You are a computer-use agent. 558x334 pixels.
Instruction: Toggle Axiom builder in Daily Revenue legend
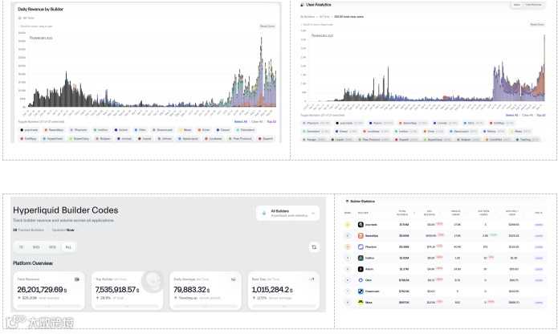pos(121,130)
